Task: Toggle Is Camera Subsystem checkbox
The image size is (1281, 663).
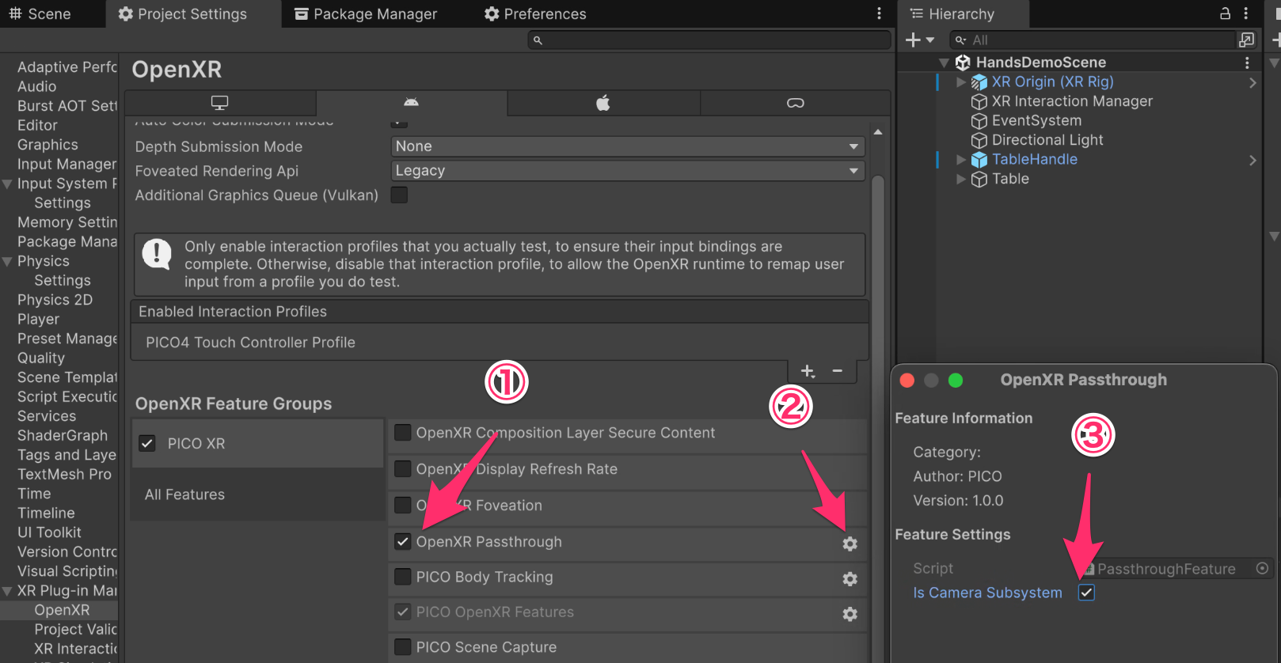Action: [1086, 593]
